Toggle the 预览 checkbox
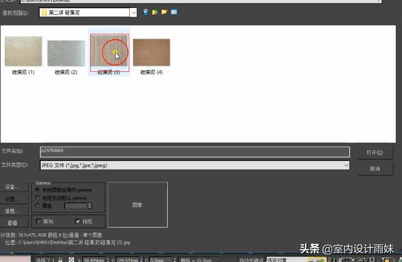 [x=78, y=221]
